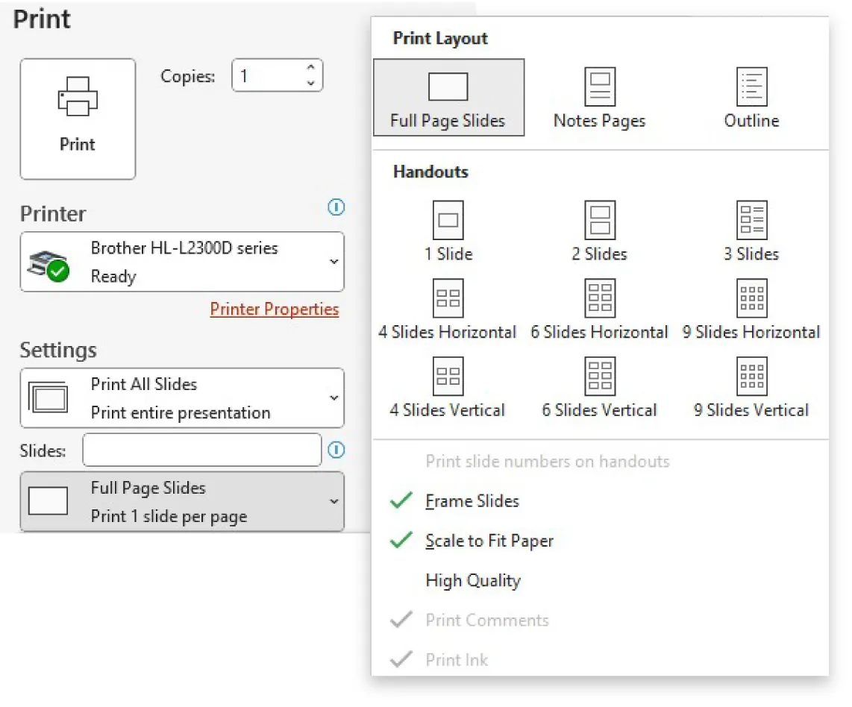Enable the High Quality option

(472, 580)
